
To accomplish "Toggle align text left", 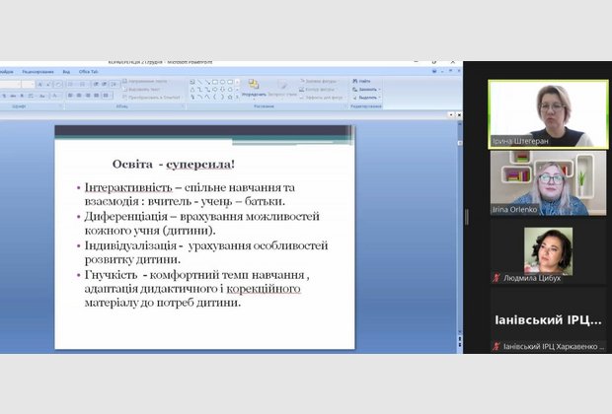I will pos(71,95).
